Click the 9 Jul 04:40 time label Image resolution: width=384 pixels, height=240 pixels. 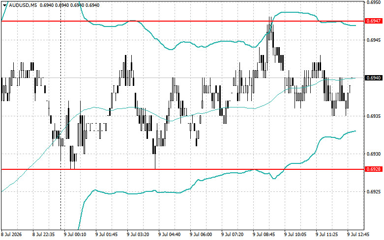[x=170, y=235]
